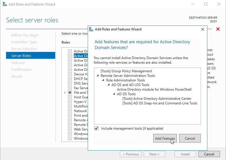Viewport: 226px width, 160px height.
Task: Tick the DHCP Server role checkbox
Action: [70, 79]
